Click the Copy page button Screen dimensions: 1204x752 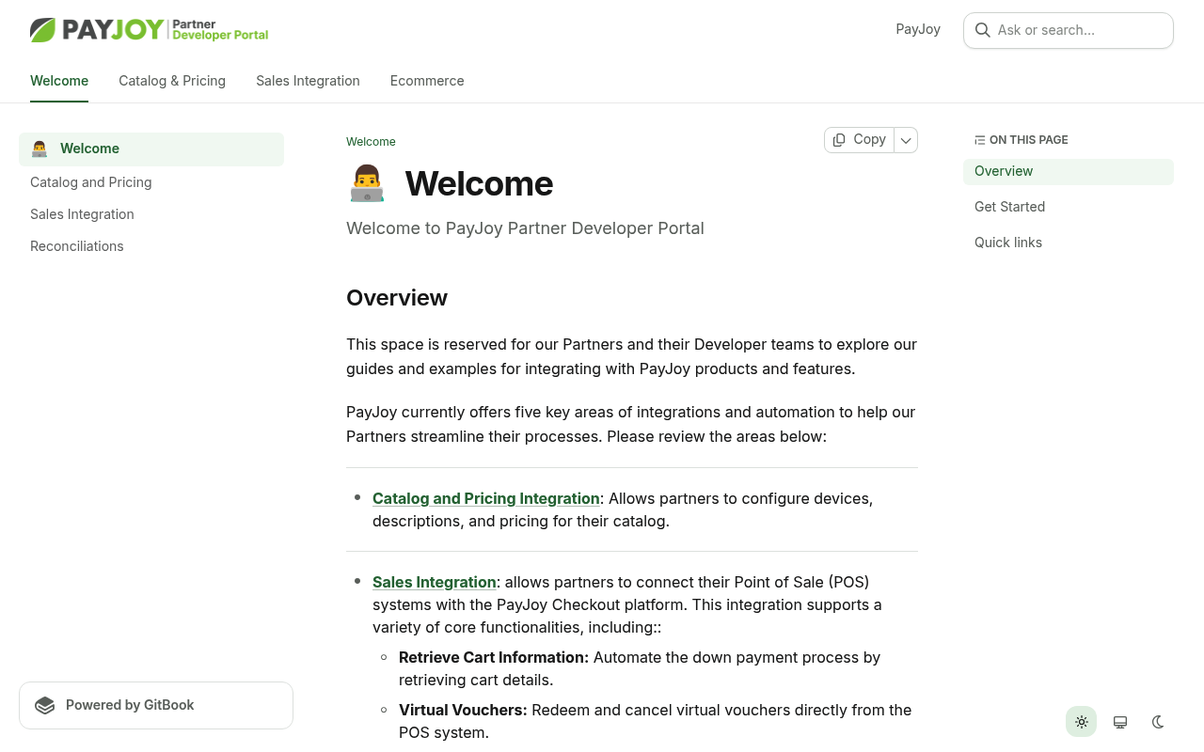coord(860,140)
